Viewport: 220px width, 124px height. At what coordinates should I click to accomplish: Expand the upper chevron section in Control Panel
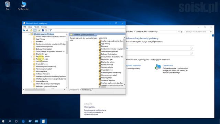[191, 48]
